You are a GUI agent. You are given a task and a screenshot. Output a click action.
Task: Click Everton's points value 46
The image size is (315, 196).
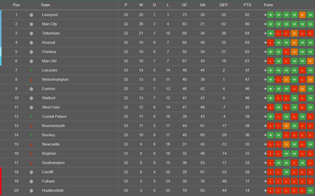[x=247, y=89]
